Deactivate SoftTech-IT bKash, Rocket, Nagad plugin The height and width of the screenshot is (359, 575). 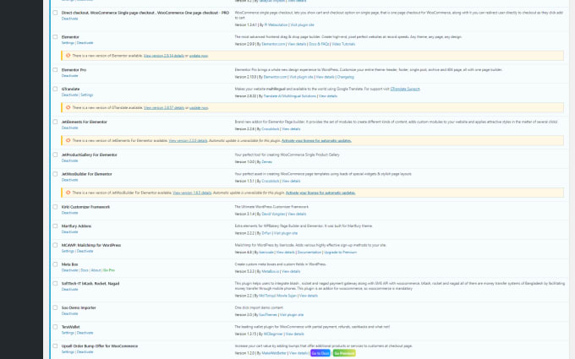click(69, 290)
